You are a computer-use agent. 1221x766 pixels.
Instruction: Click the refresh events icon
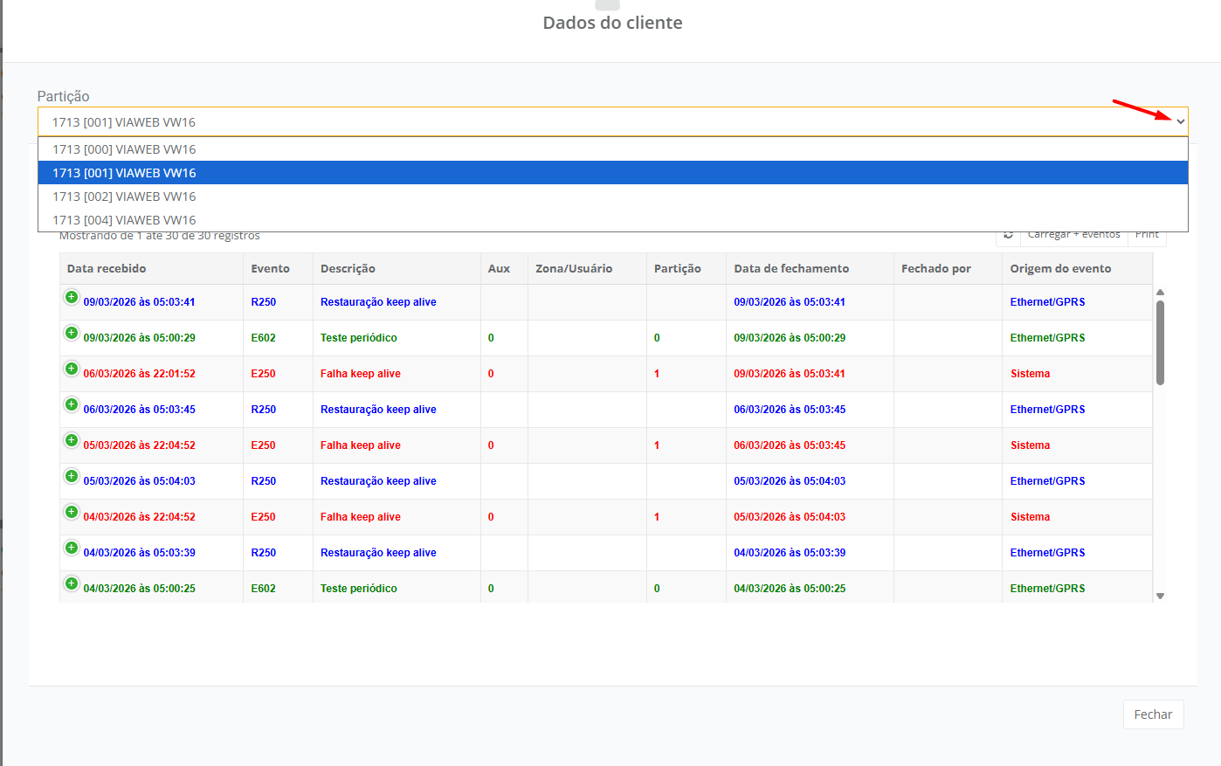click(1008, 236)
